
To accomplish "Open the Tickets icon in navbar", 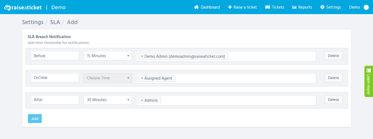I will 267,7.
